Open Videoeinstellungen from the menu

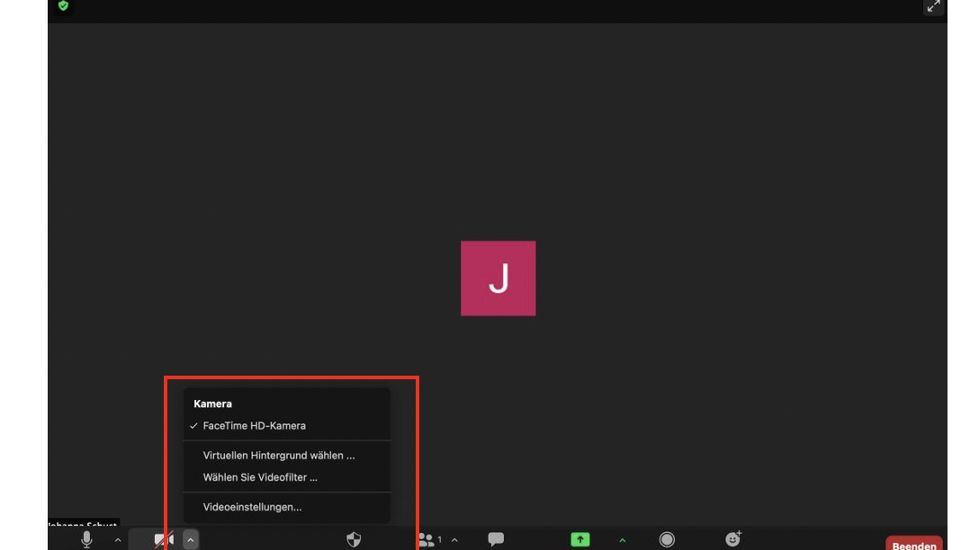click(252, 508)
